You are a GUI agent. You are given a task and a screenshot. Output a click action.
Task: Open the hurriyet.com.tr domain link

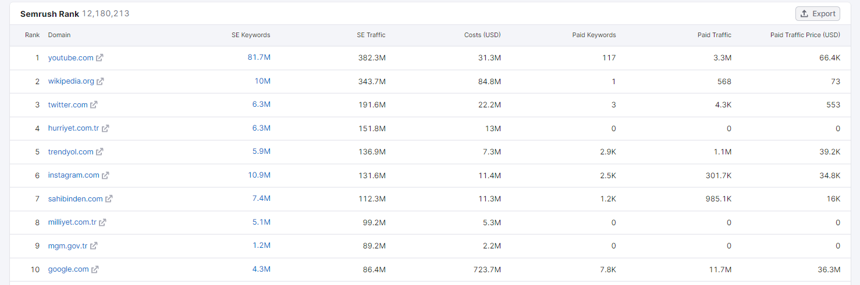point(74,128)
